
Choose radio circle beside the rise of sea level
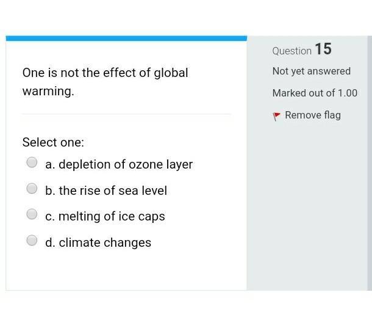coord(32,189)
